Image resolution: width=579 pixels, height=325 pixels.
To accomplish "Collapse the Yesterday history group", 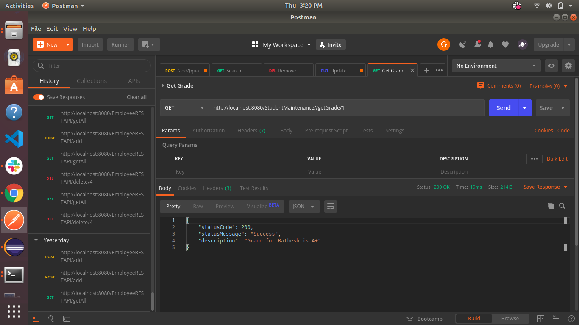I will (x=36, y=240).
